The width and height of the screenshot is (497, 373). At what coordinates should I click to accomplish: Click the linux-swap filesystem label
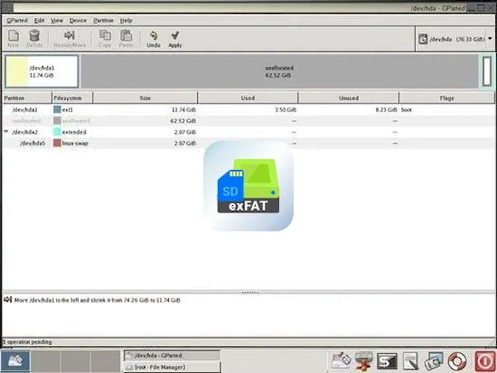[75, 143]
